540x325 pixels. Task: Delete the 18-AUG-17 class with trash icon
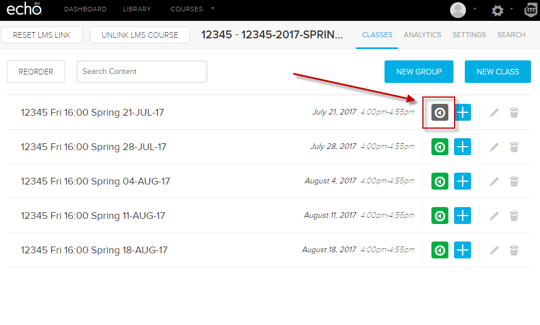tap(513, 251)
